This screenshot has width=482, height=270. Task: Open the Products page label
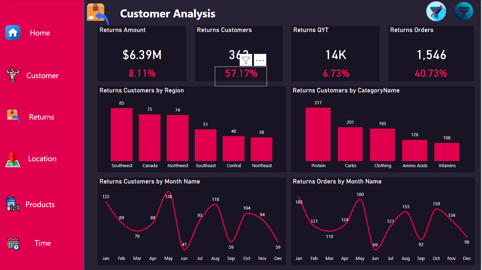tap(40, 205)
